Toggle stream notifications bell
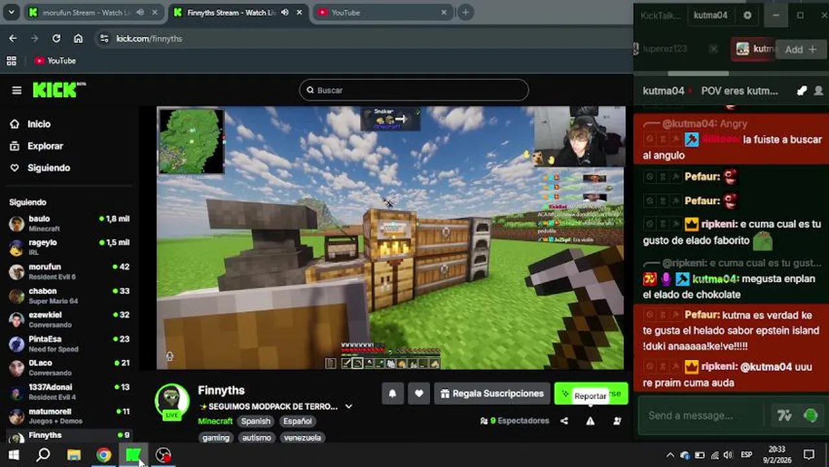This screenshot has width=829, height=467. click(x=392, y=394)
